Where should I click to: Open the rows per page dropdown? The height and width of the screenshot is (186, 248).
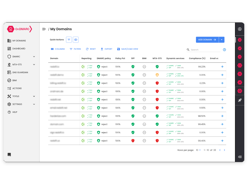coord(198,150)
